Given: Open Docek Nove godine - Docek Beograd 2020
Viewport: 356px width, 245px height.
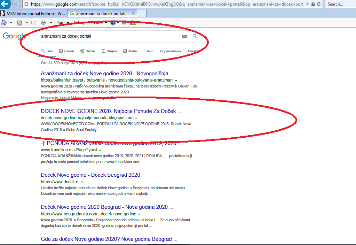Looking at the screenshot, I should tap(90, 175).
